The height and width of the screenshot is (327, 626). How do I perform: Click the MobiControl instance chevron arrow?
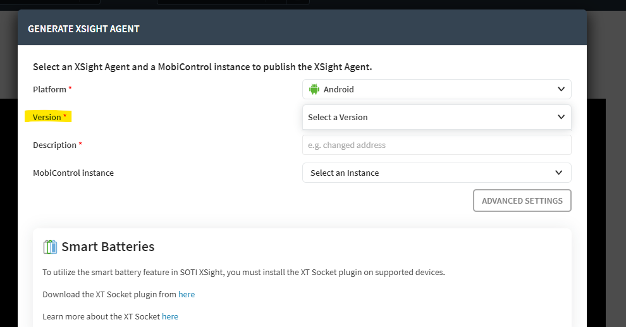coord(558,173)
